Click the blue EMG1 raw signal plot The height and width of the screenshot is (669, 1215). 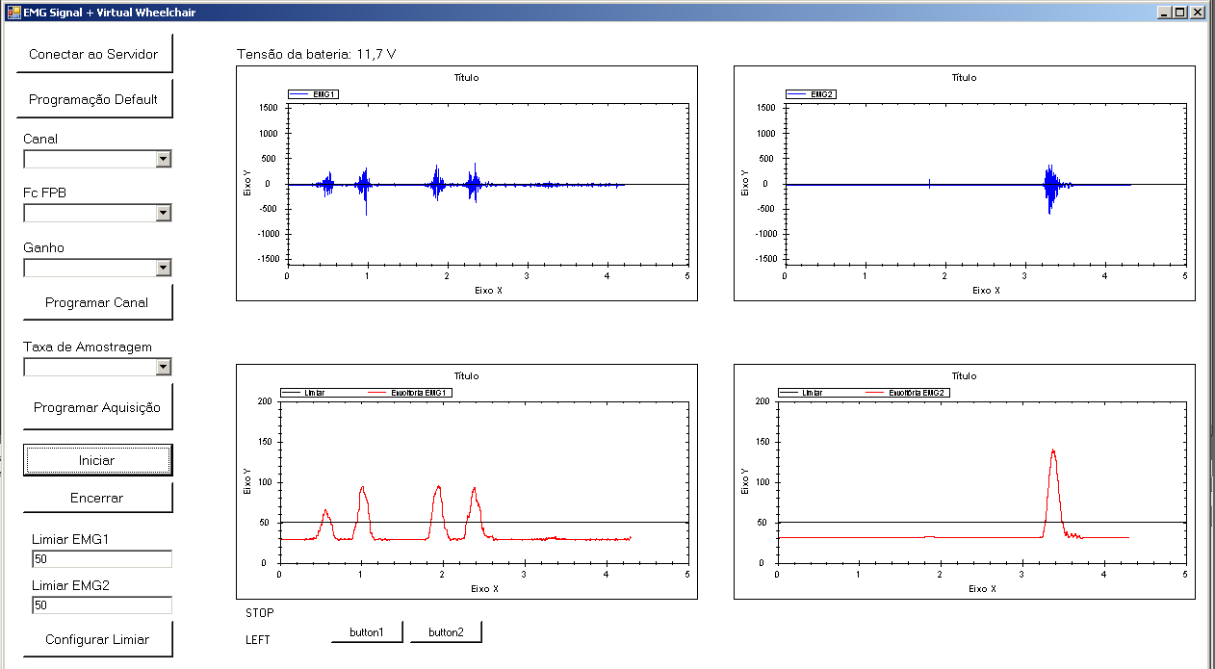[487, 184]
